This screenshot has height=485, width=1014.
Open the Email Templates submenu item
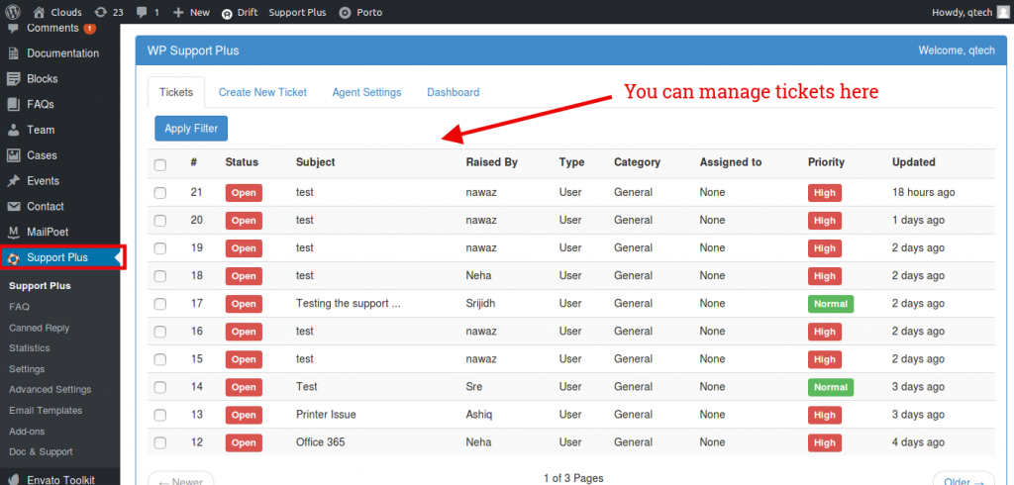pyautogui.click(x=46, y=411)
